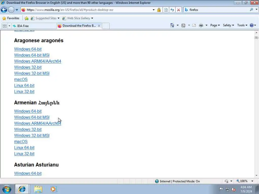Image resolution: width=259 pixels, height=194 pixels.
Task: Click the scrollbar up arrow
Action: click(x=256, y=33)
